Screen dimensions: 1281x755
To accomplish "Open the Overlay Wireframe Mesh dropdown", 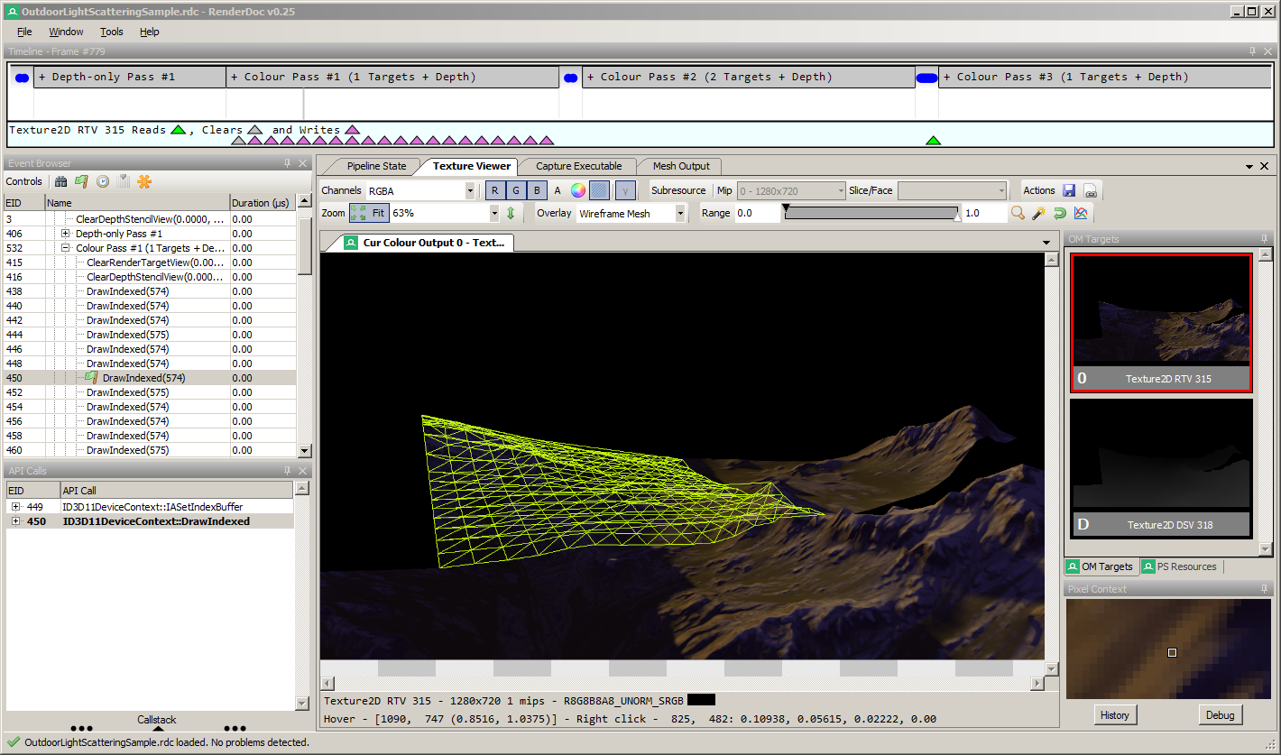I will tap(680, 214).
